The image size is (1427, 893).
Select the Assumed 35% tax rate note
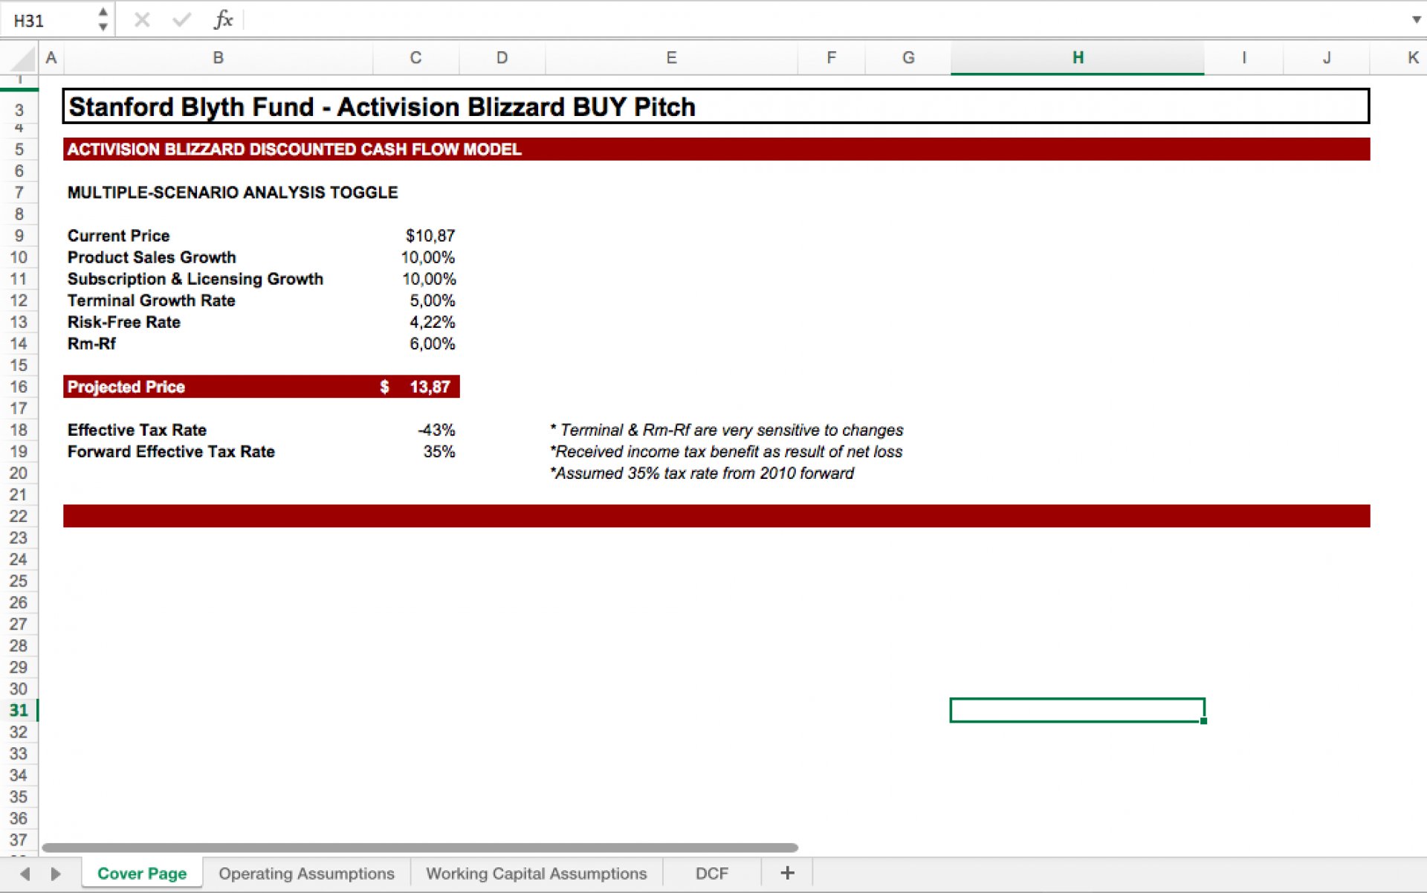702,473
